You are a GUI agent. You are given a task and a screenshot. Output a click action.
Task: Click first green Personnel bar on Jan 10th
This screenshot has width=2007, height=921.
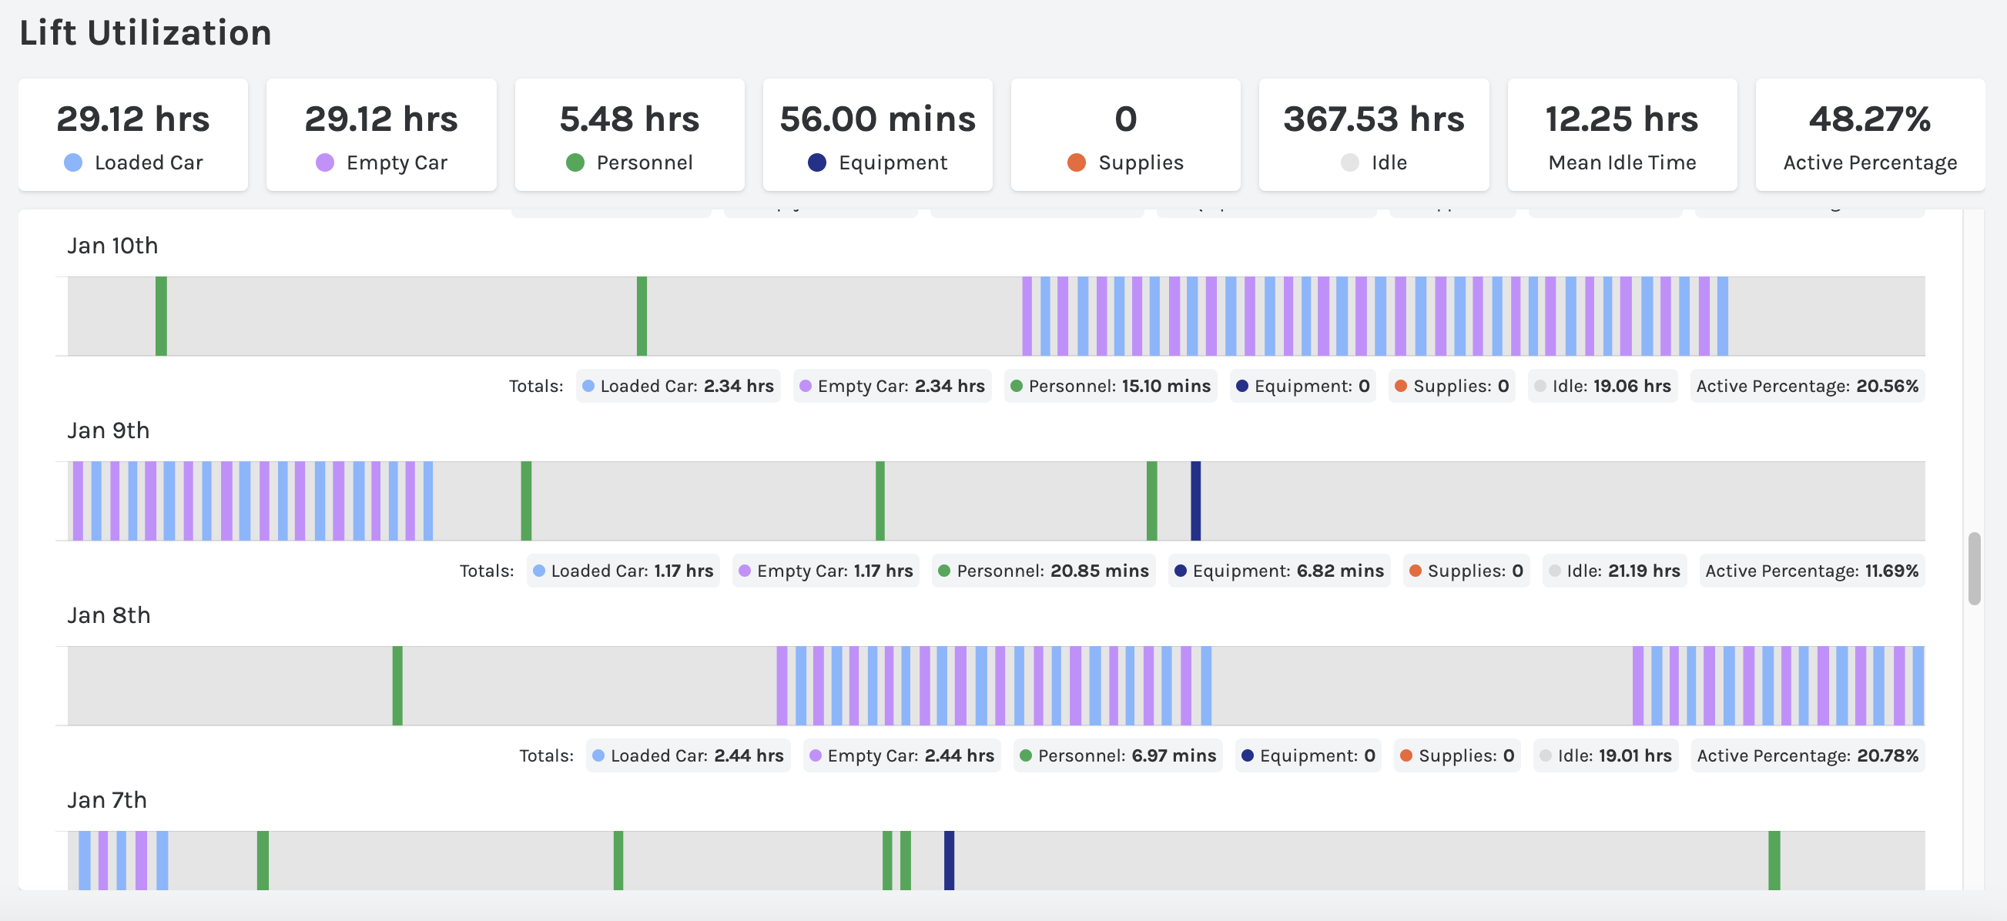161,316
